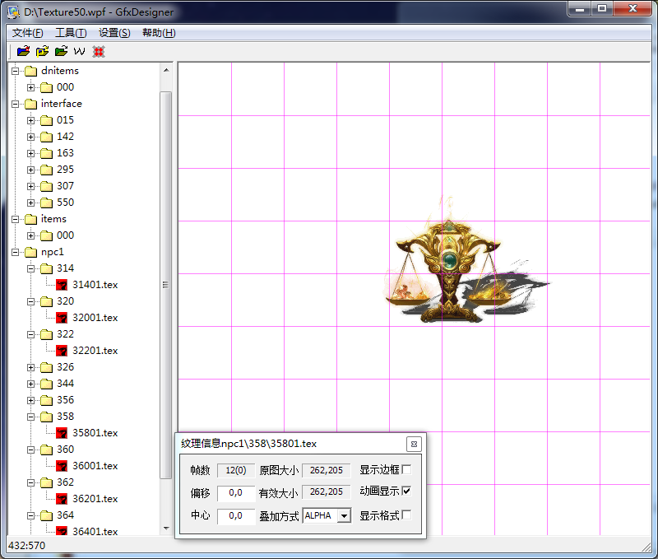The height and width of the screenshot is (559, 658).
Task: Select the 35801.tex file icon
Action: pos(62,433)
